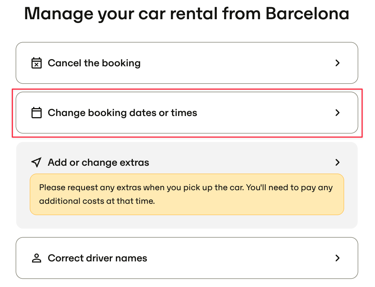Select the "Add or change extras" label
This screenshot has width=375, height=287.
pos(98,163)
